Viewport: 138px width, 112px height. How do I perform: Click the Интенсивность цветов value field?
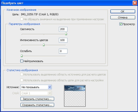pyautogui.click(x=63, y=40)
